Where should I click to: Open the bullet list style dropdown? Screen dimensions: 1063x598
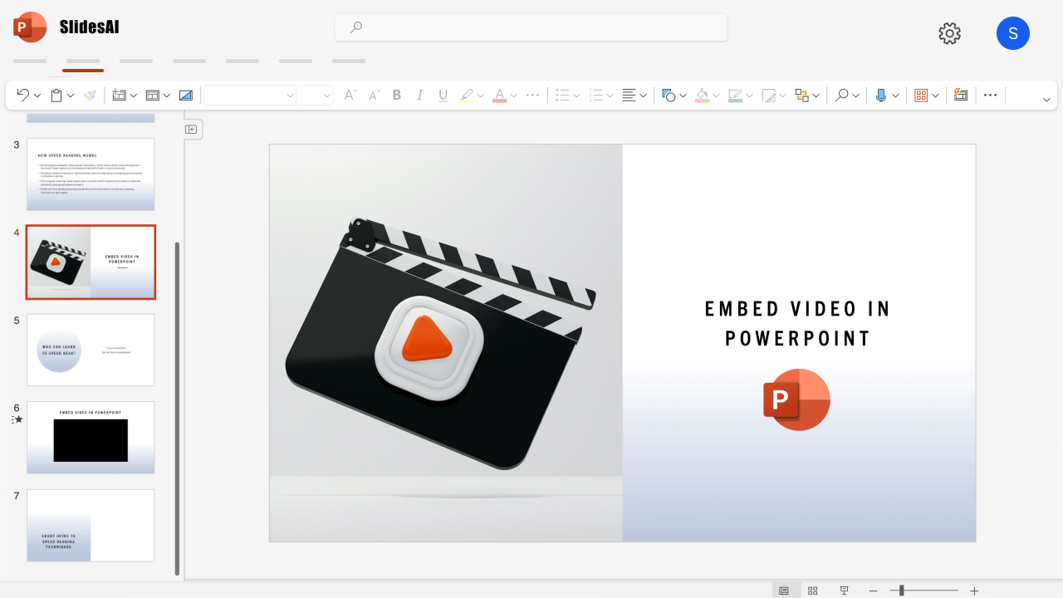coord(577,95)
